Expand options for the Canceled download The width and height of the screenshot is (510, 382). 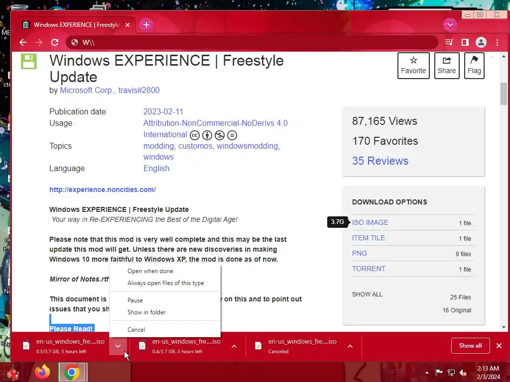[350, 346]
